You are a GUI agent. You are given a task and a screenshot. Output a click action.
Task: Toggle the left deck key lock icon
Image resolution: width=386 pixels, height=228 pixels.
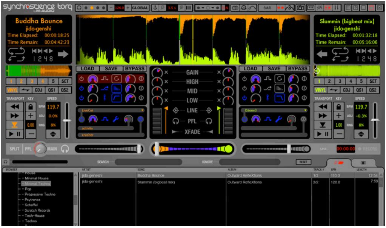tap(31, 106)
